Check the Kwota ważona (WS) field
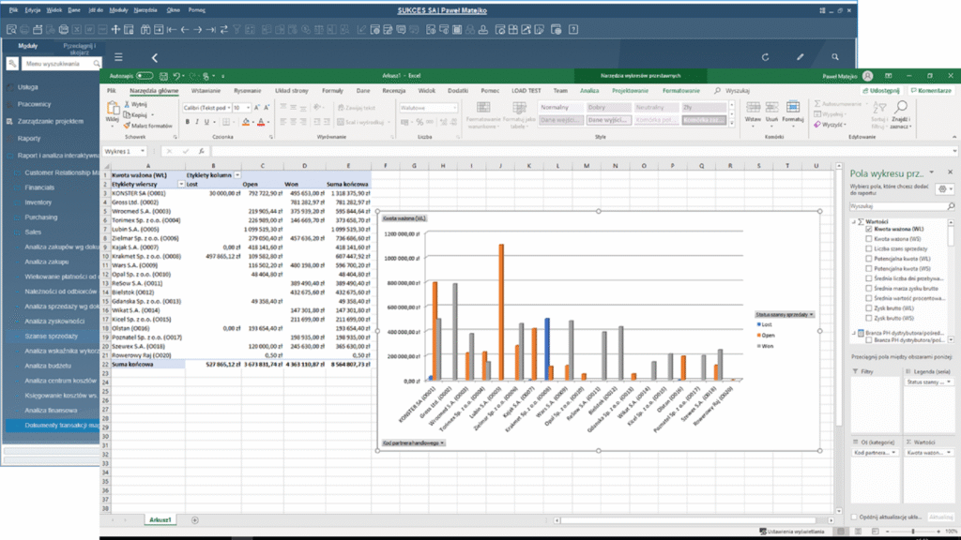The height and width of the screenshot is (540, 961). pyautogui.click(x=868, y=239)
